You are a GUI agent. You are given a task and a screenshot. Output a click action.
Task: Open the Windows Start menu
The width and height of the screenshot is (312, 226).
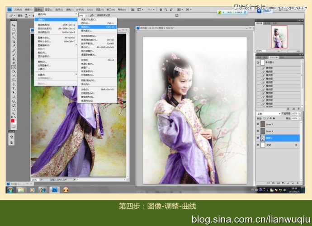(9, 190)
